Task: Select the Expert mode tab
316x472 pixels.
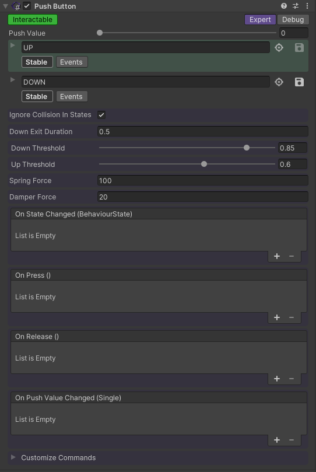Action: (x=260, y=20)
